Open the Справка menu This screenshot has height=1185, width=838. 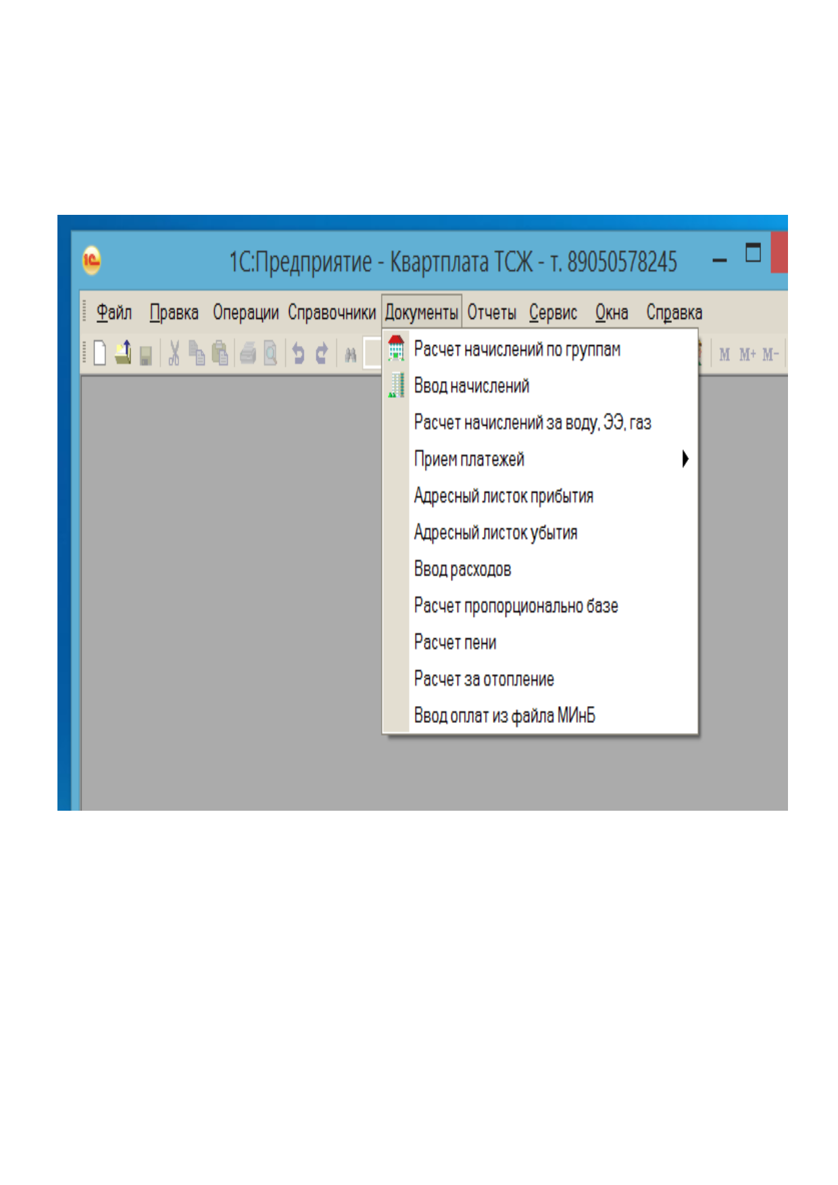click(x=674, y=312)
